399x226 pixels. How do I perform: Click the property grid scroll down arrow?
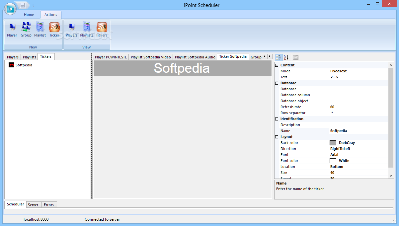click(391, 176)
